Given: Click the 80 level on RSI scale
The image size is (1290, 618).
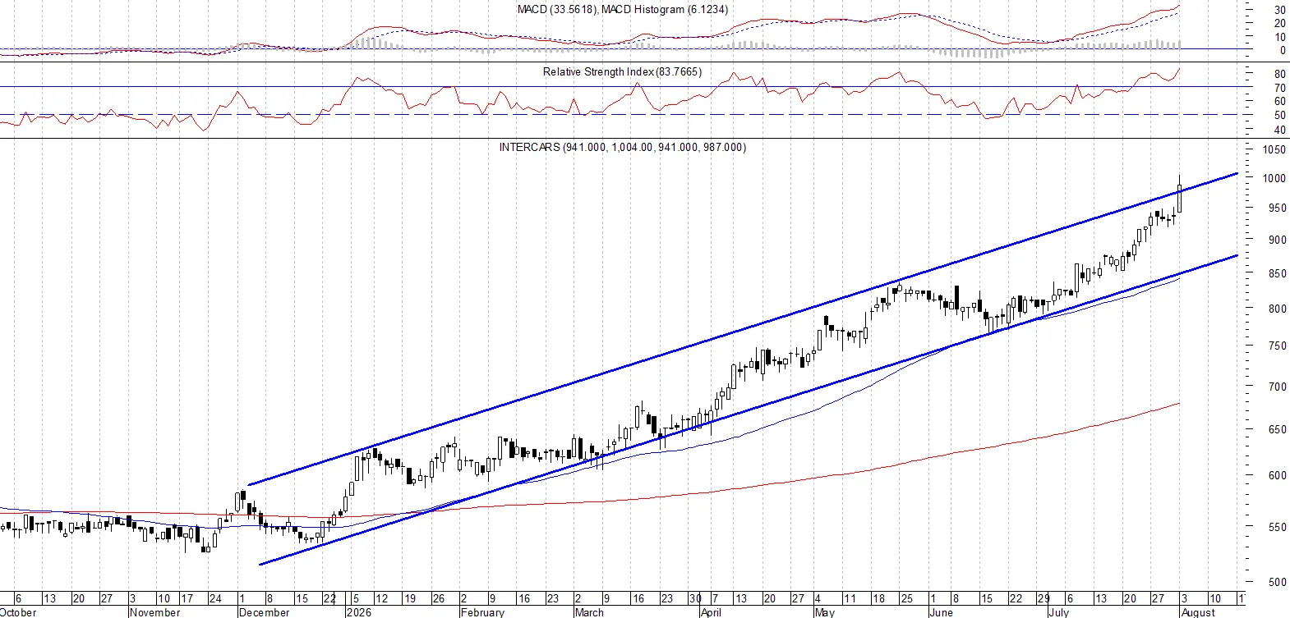Looking at the screenshot, I should (x=1280, y=75).
